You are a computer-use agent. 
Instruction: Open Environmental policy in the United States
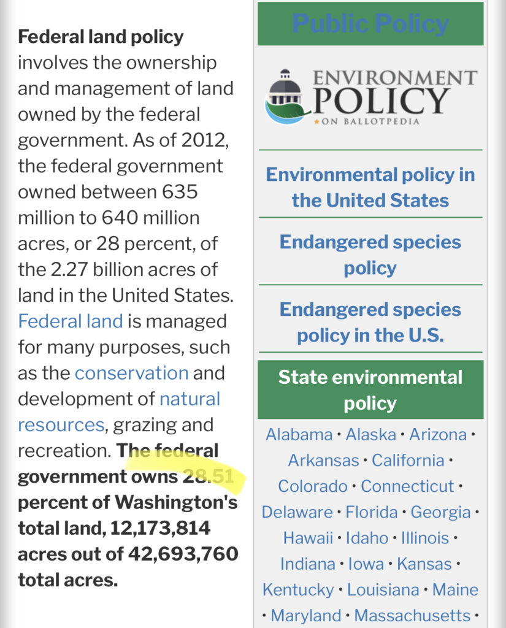[370, 187]
